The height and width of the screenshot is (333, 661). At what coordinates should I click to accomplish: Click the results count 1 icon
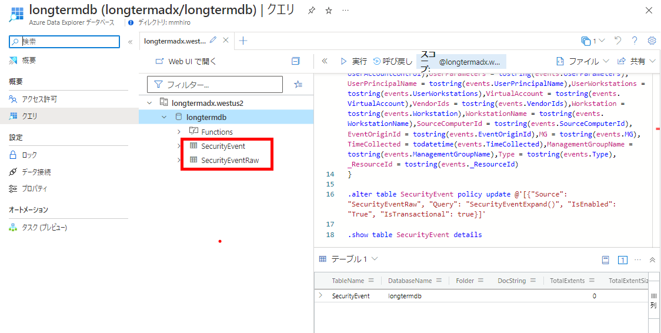(x=623, y=260)
